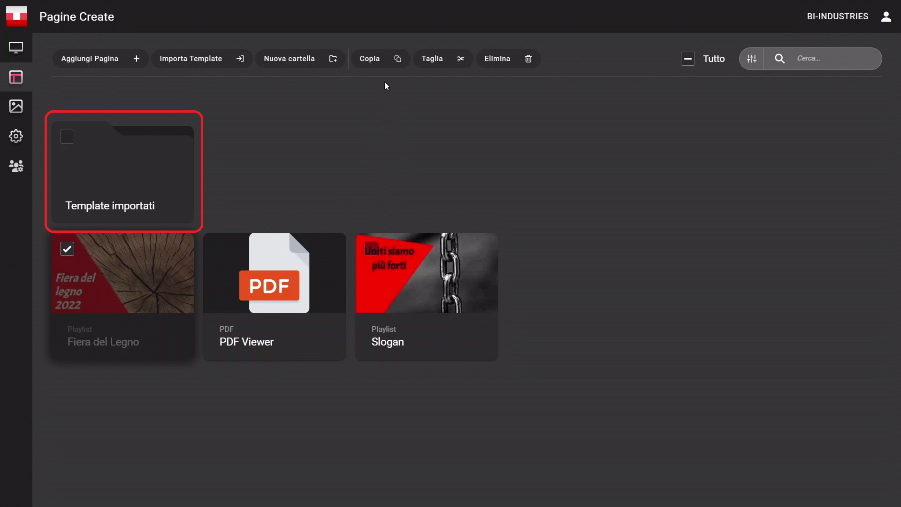Viewport: 901px width, 507px height.
Task: Open the media gallery sidebar icon
Action: pos(16,106)
